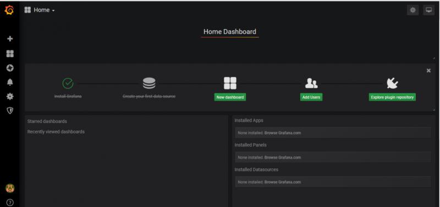Cycle view mode with the monitor icon
Screen dimensions: 440x207
pos(428,10)
